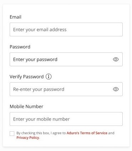This screenshot has height=151, width=132.
Task: Click the "Re-enter your password" placeholder text
Action: coord(39,89)
